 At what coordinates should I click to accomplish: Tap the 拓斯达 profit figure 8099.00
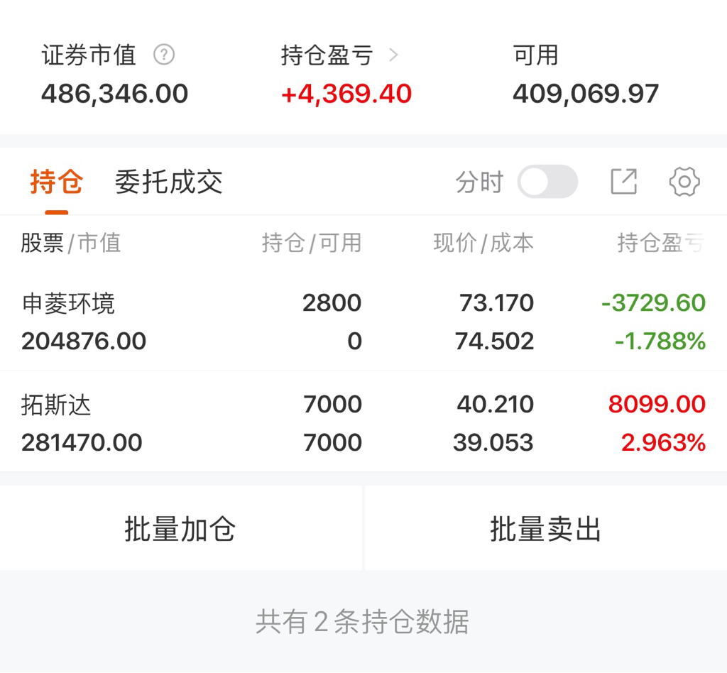[657, 404]
